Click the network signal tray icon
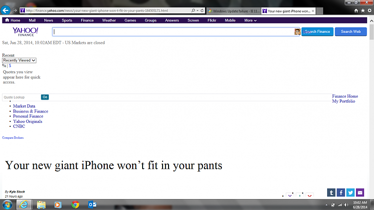The image size is (374, 210). click(340, 205)
